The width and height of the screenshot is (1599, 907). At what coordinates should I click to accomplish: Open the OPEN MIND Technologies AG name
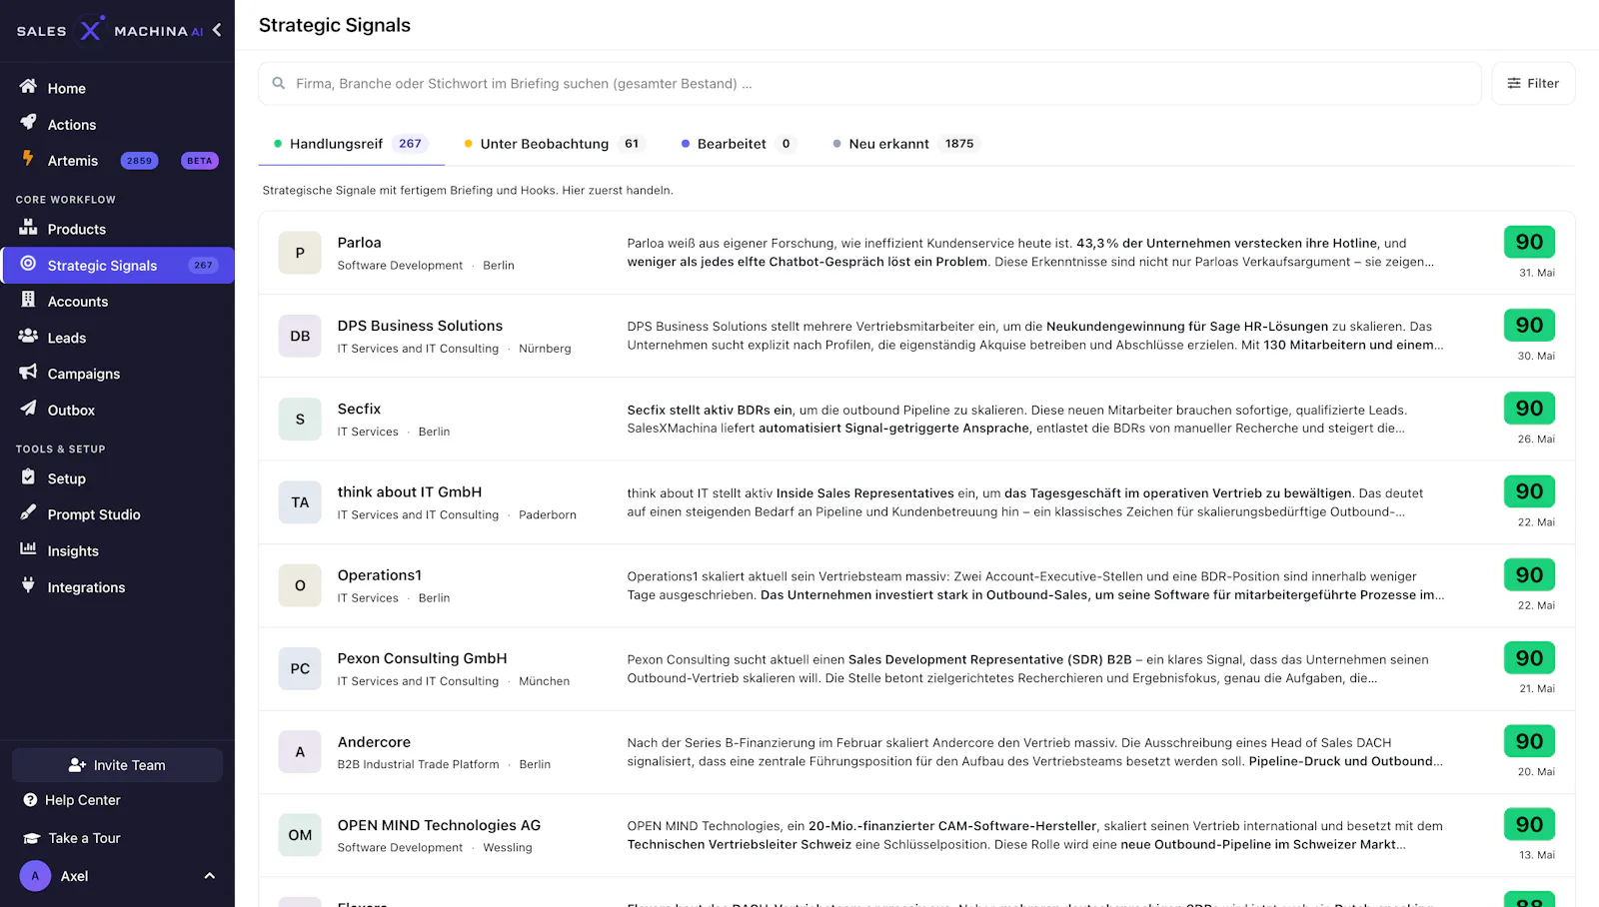point(439,825)
